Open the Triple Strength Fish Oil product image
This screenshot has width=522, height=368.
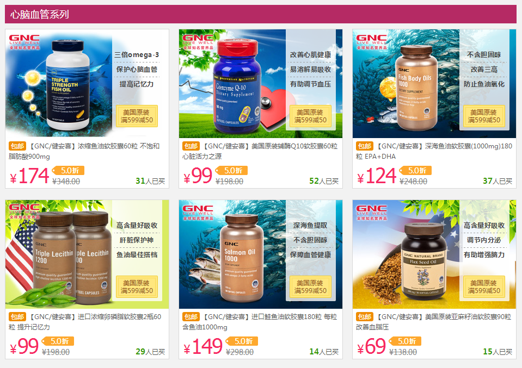87,84
